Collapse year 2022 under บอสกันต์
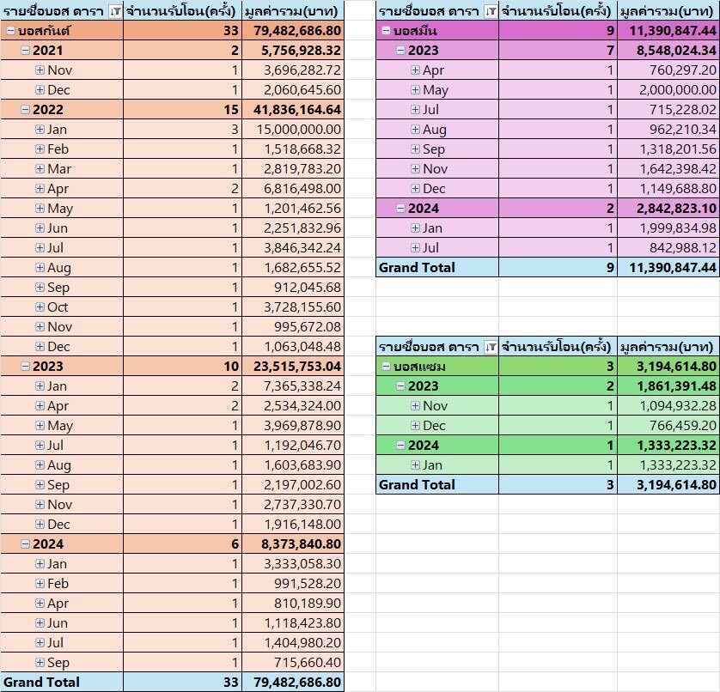720x692 pixels. pos(25,110)
